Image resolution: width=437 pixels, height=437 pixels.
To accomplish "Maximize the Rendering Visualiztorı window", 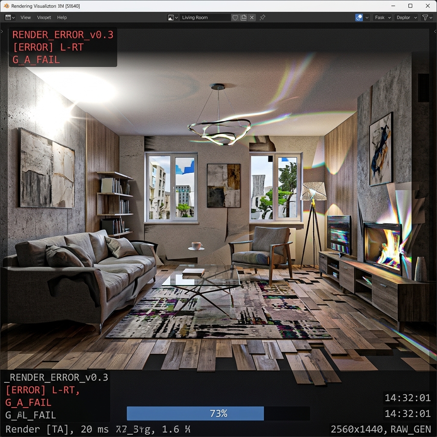I will (x=410, y=6).
